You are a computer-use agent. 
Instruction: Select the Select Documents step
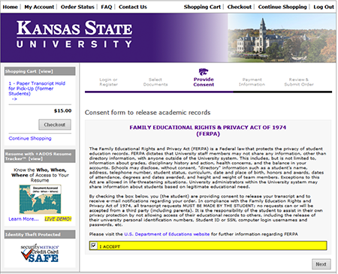click(155, 82)
